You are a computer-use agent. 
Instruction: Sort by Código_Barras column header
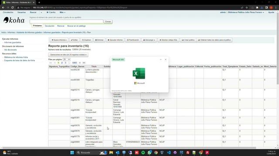pyautogui.click(x=78, y=66)
